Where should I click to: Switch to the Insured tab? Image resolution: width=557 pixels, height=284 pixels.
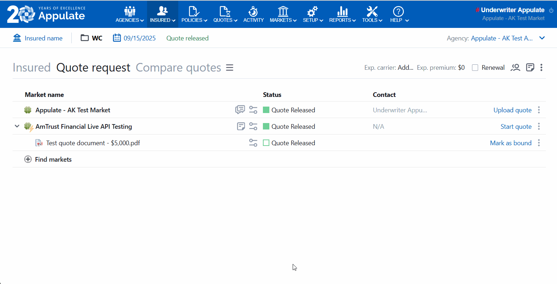(32, 68)
